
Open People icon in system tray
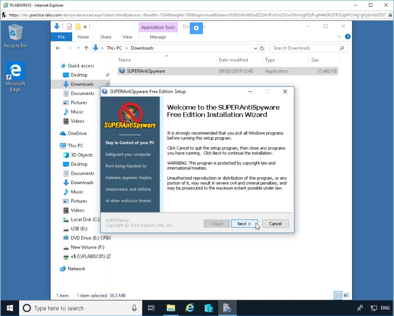tap(360, 308)
